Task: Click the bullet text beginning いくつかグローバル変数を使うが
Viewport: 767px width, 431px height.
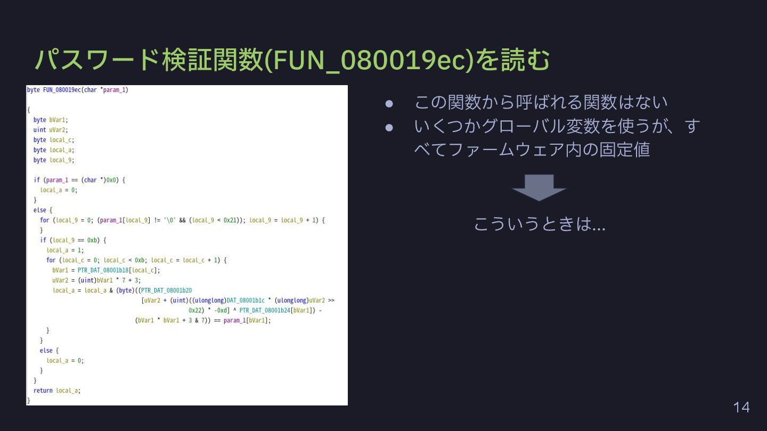Action: [557, 138]
